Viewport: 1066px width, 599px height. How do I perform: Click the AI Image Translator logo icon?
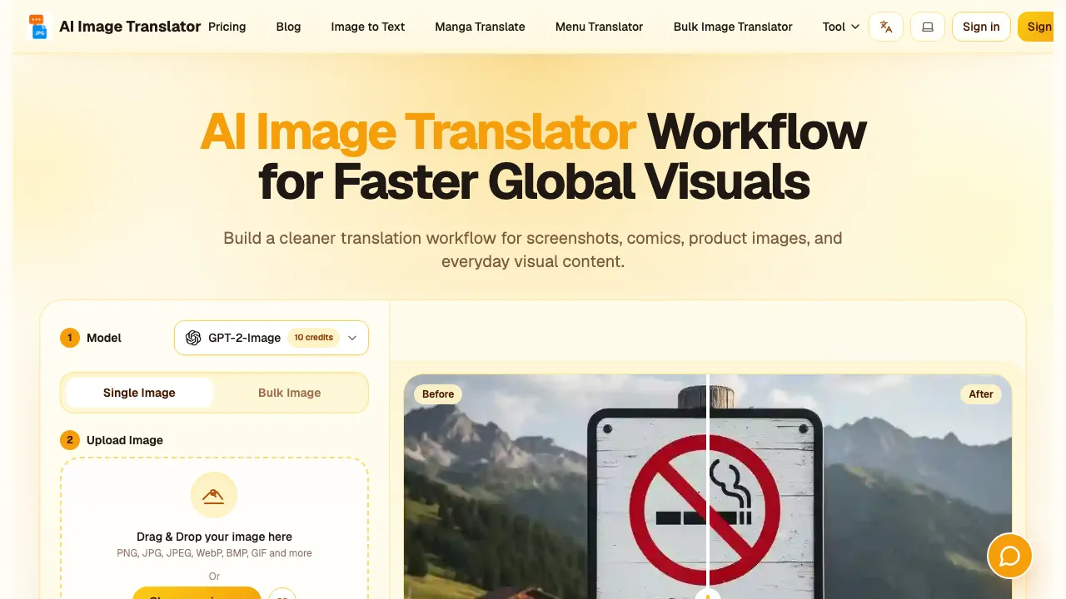(x=37, y=27)
